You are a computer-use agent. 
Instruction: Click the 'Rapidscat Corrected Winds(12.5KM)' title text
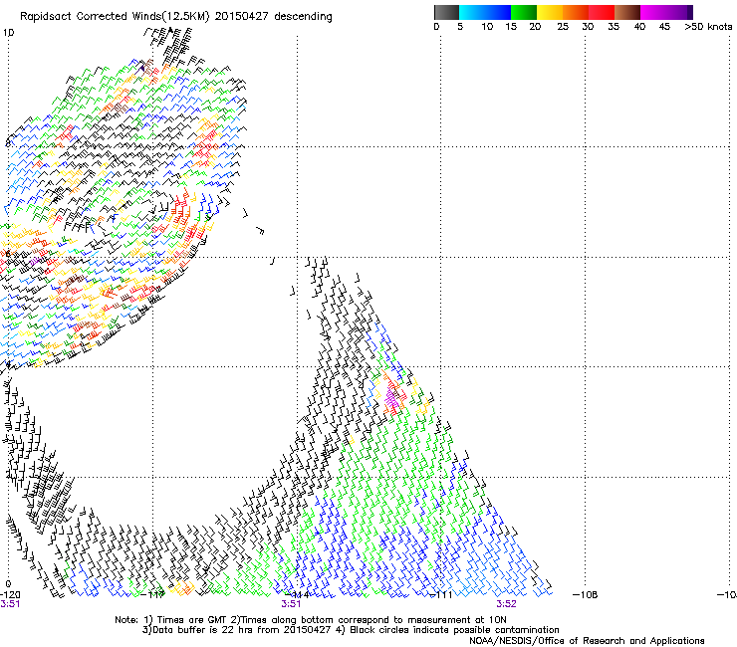pos(115,17)
